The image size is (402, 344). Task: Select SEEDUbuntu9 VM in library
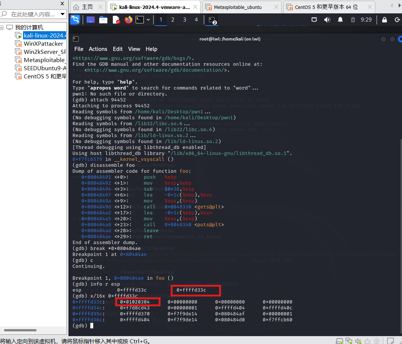click(45, 68)
